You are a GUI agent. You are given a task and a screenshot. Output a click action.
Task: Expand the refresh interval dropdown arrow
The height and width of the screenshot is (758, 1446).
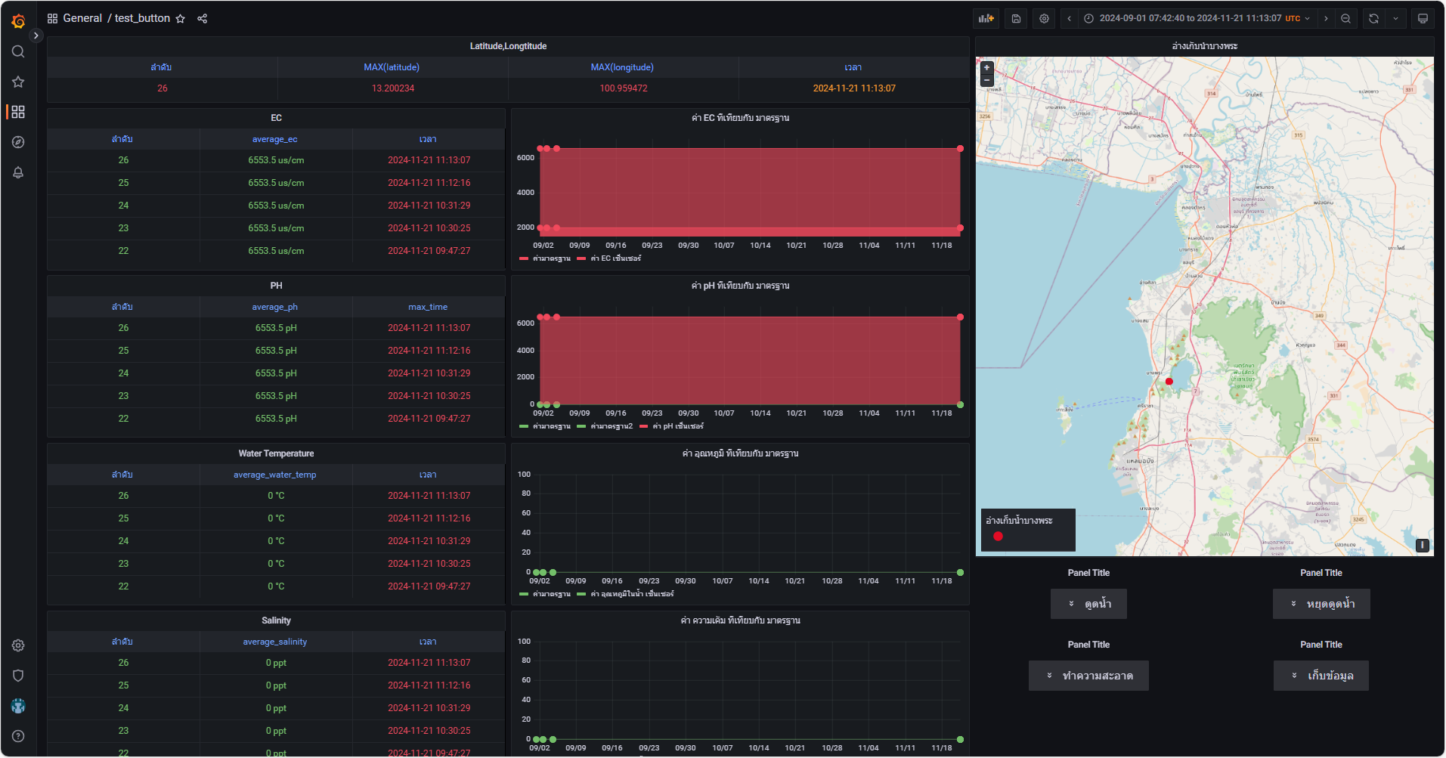pyautogui.click(x=1395, y=19)
